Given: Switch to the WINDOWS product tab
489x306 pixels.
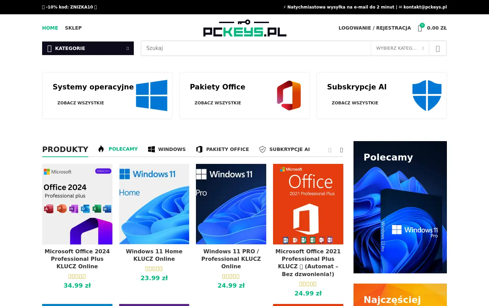Looking at the screenshot, I should [172, 149].
